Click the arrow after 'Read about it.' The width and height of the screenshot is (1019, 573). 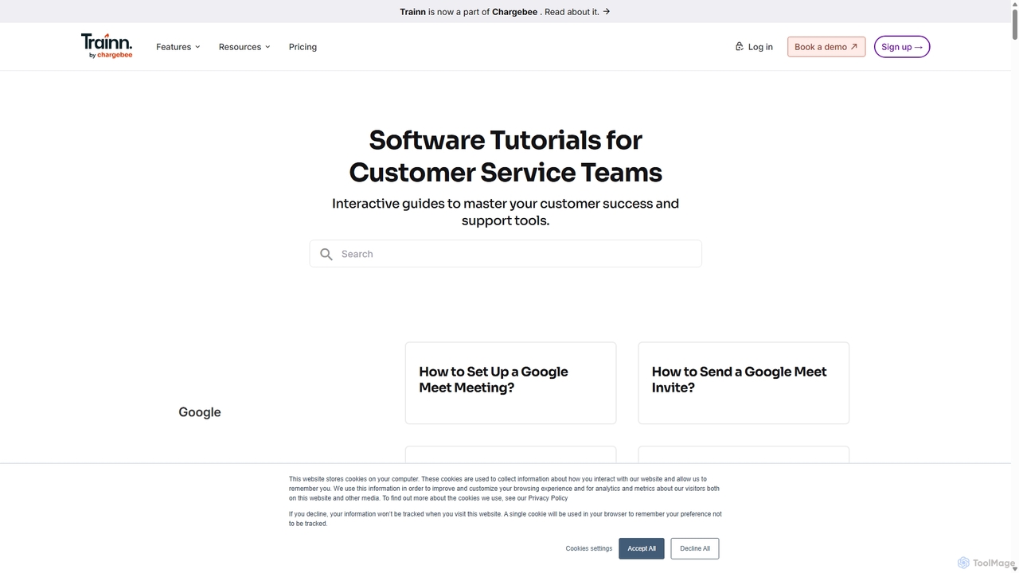(607, 11)
